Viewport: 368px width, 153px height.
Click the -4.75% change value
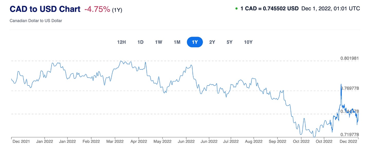(x=97, y=9)
